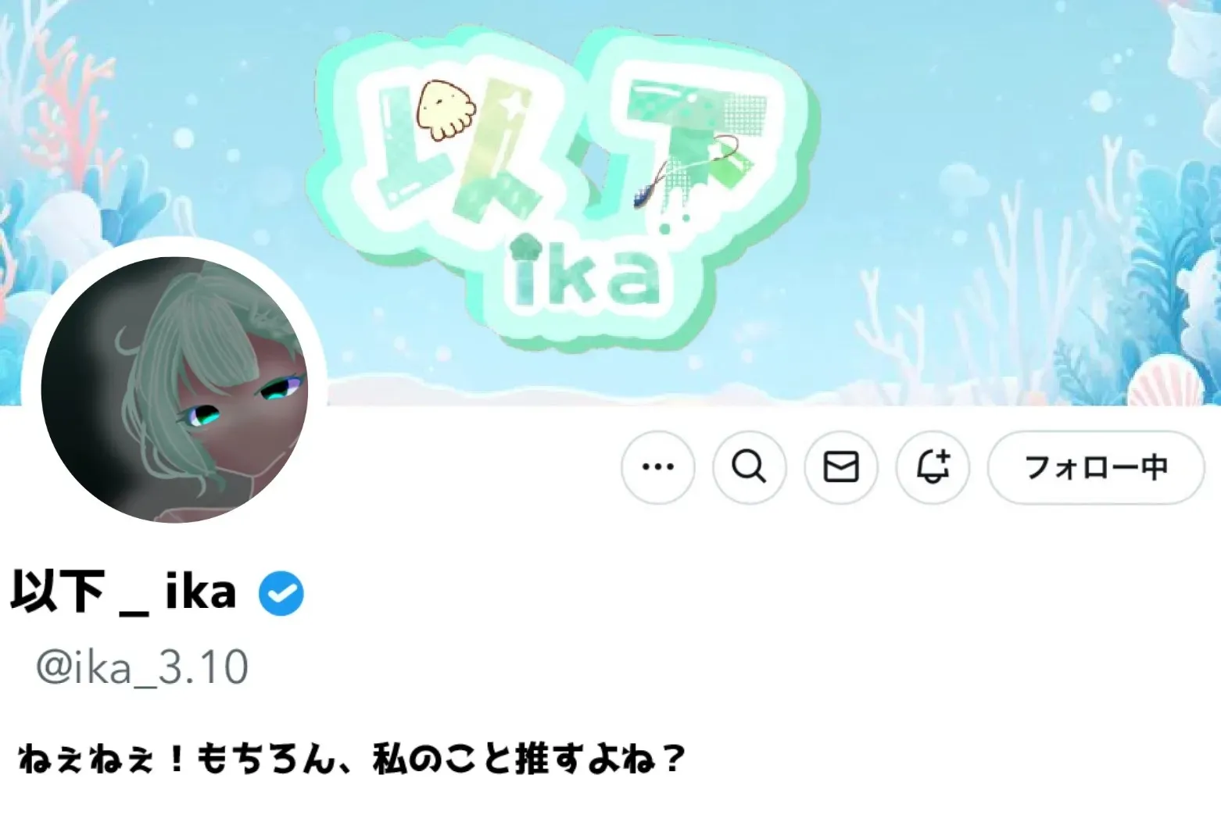Click the magnifier search icon on profile
The height and width of the screenshot is (822, 1221).
pos(749,467)
